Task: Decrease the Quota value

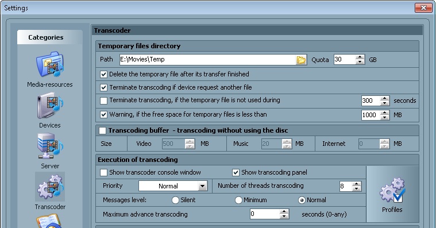Action: (360, 62)
